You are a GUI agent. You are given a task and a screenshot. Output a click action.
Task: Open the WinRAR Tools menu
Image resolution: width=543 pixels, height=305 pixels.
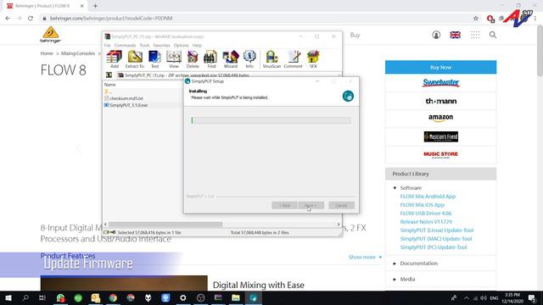pos(144,45)
